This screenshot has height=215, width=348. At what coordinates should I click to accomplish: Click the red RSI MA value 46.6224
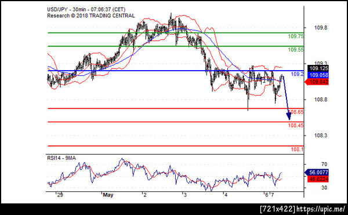point(318,179)
